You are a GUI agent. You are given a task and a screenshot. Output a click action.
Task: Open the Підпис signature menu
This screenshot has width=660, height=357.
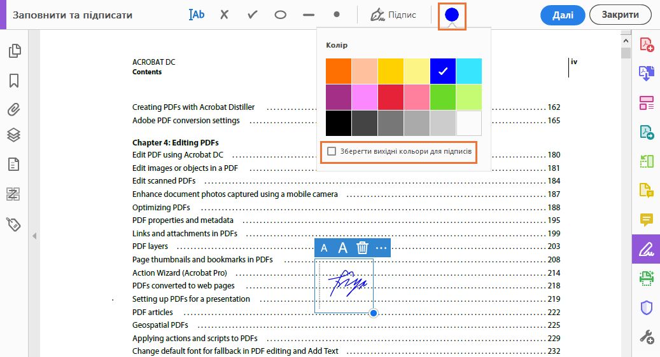click(393, 15)
